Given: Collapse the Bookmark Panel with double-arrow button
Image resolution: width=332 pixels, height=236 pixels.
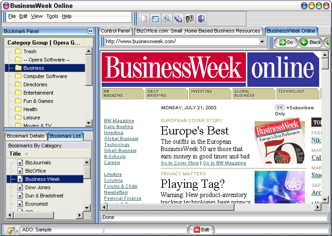Looking at the screenshot, I should pyautogui.click(x=91, y=31).
